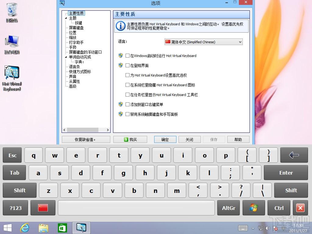Tap the Esc key on virtual keyboard
Screen dimensions: 312x234
click(x=12, y=155)
